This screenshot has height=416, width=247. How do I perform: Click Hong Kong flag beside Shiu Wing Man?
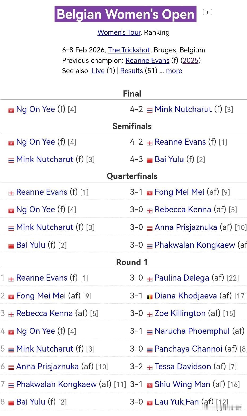(150, 385)
